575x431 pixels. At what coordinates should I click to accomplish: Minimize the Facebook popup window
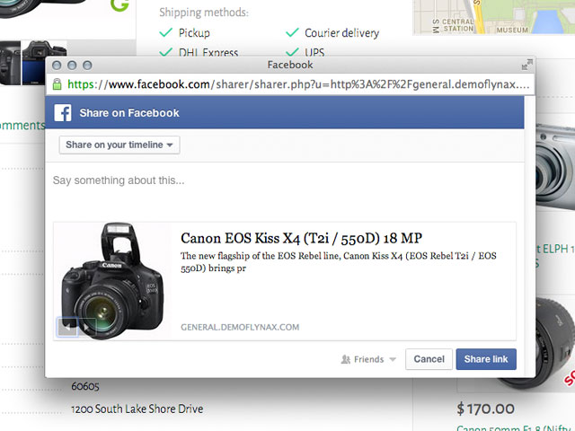click(72, 66)
